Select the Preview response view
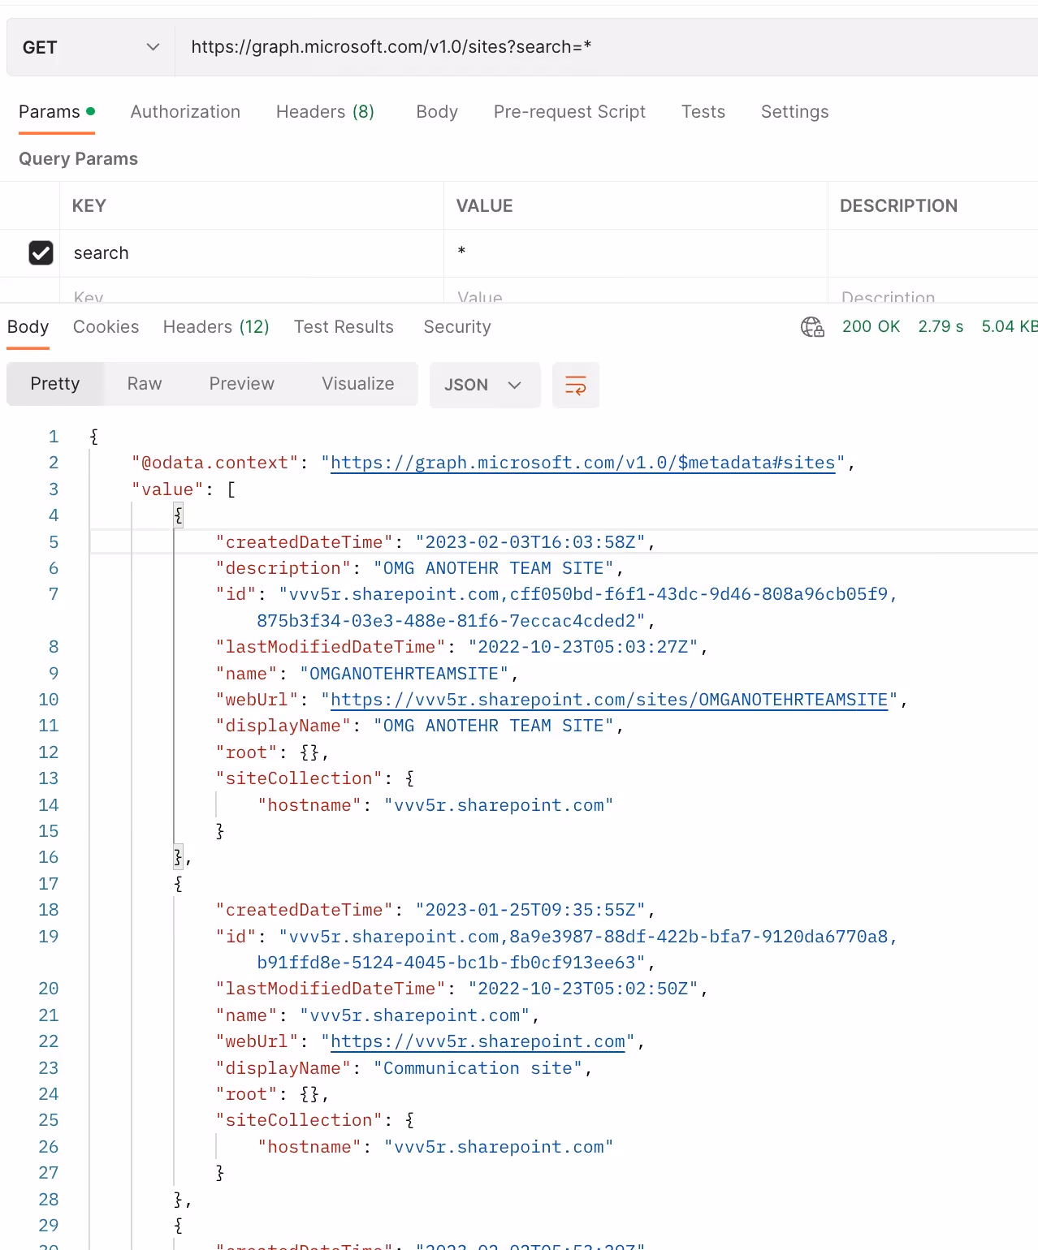The image size is (1038, 1250). [242, 384]
